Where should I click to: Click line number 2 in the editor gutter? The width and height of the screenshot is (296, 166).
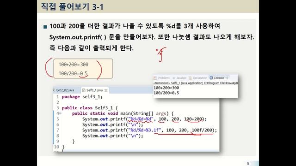[58, 102]
